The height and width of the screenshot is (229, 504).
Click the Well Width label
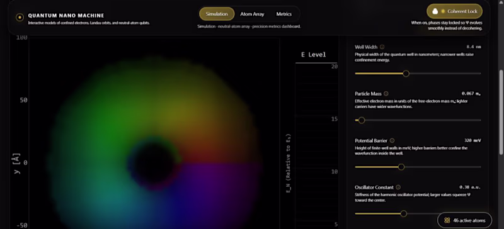(366, 47)
